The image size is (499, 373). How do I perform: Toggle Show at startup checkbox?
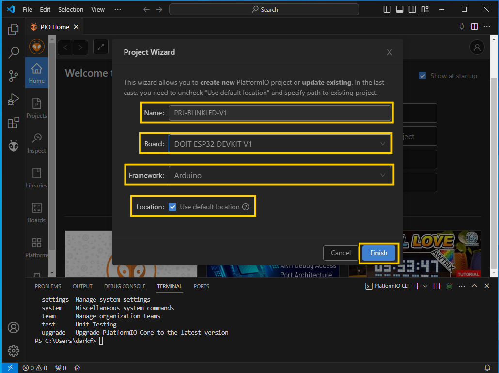coord(422,76)
